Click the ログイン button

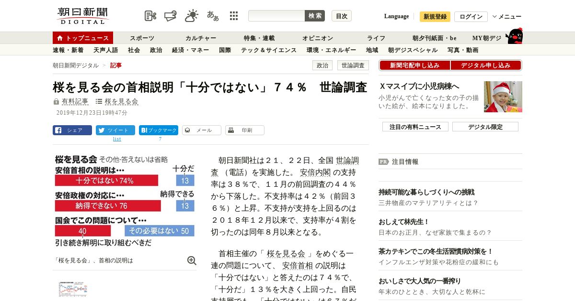471,17
